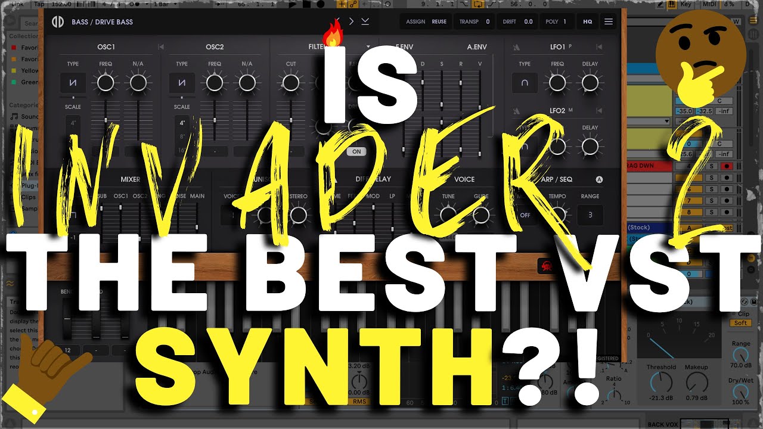Click the ARP RANGE value box showing 3
The height and width of the screenshot is (429, 763).
[x=590, y=215]
